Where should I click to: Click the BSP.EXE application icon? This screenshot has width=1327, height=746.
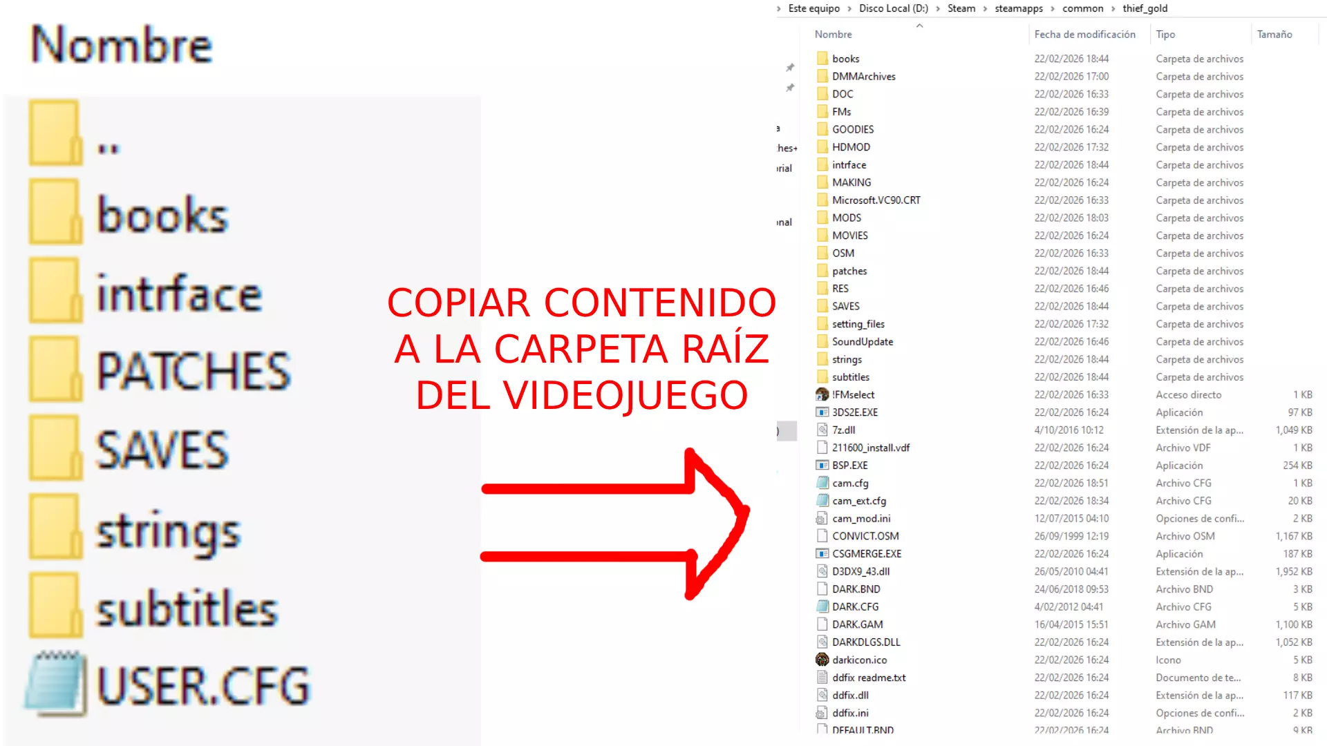click(x=822, y=466)
